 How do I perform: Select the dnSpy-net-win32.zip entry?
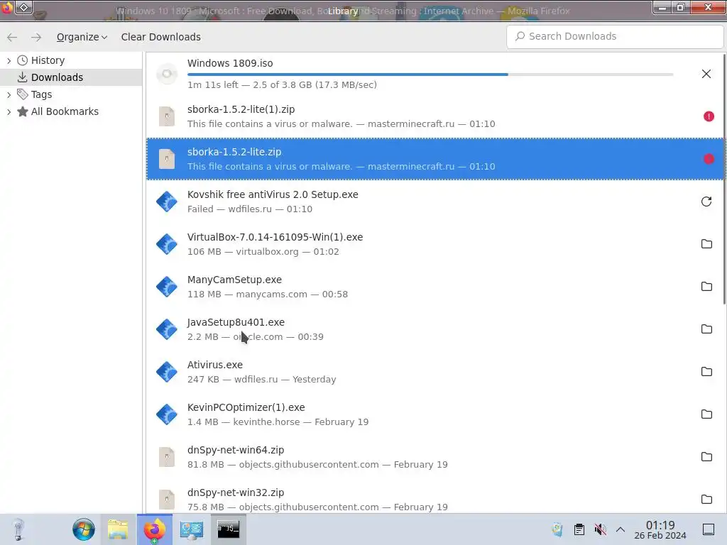coord(435,496)
